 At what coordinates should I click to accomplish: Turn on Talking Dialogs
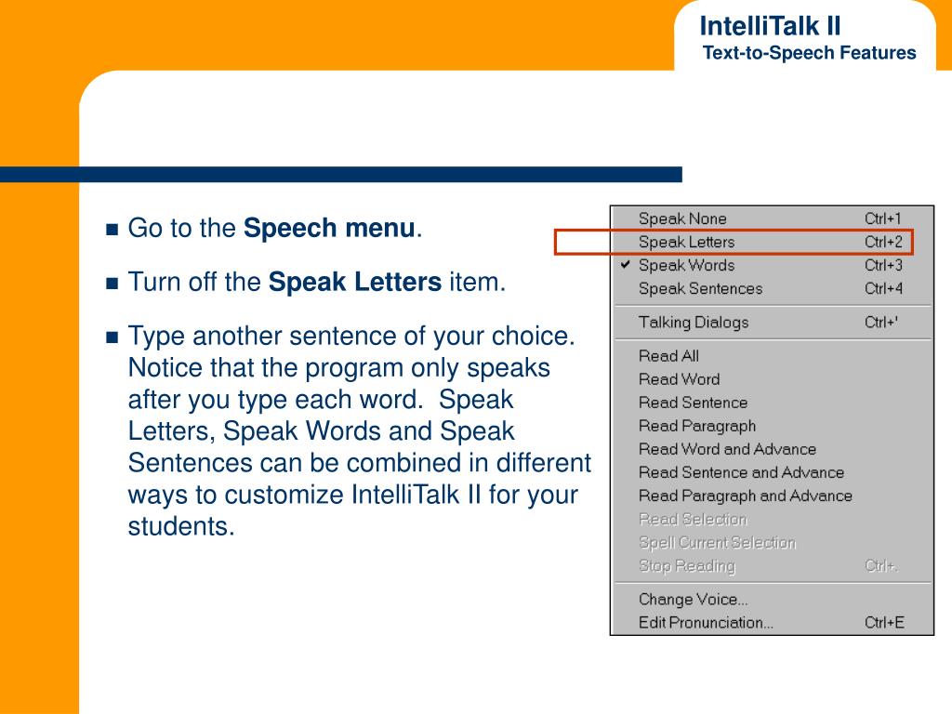[x=772, y=323]
